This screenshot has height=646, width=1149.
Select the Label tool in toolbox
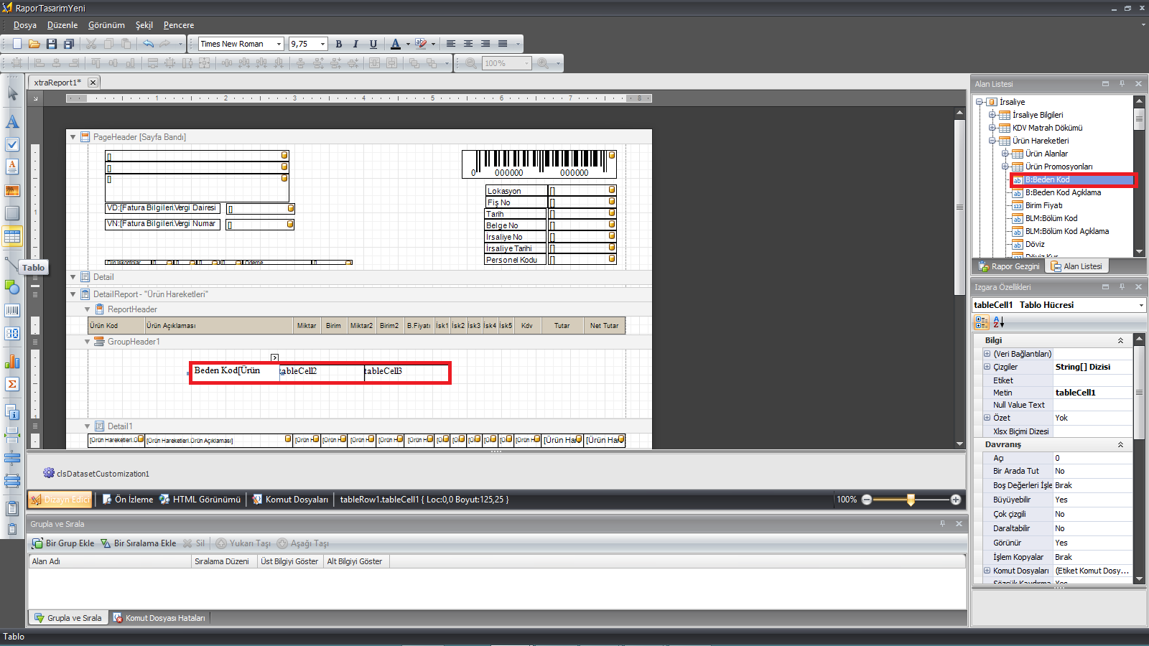[x=12, y=122]
